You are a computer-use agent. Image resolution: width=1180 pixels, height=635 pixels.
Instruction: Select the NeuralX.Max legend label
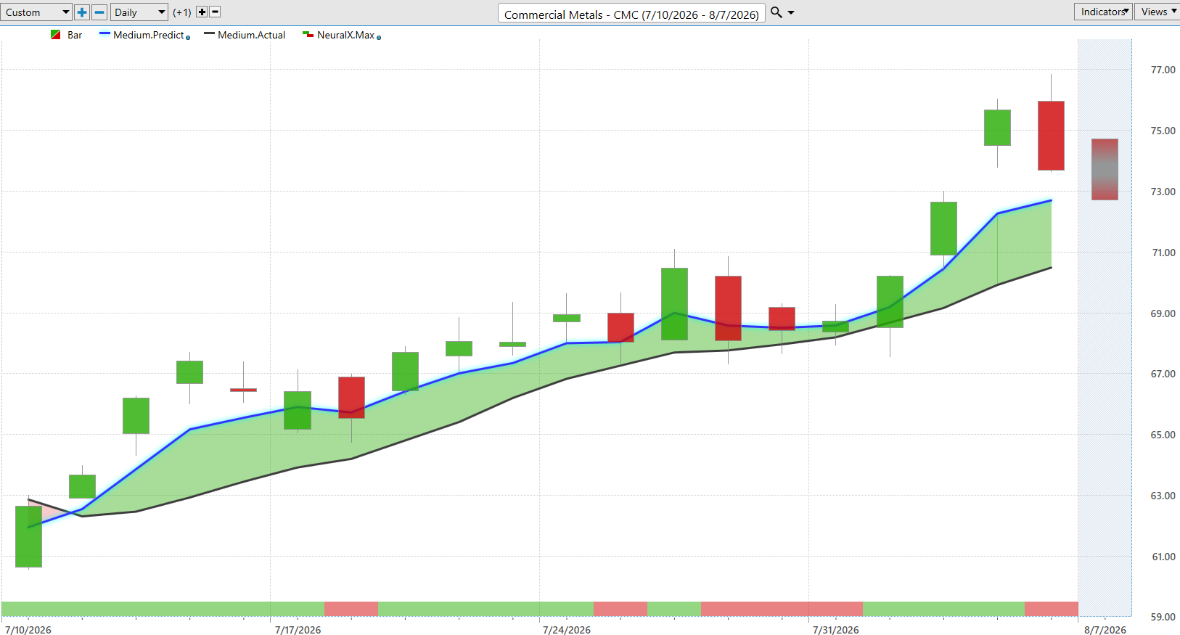point(346,35)
